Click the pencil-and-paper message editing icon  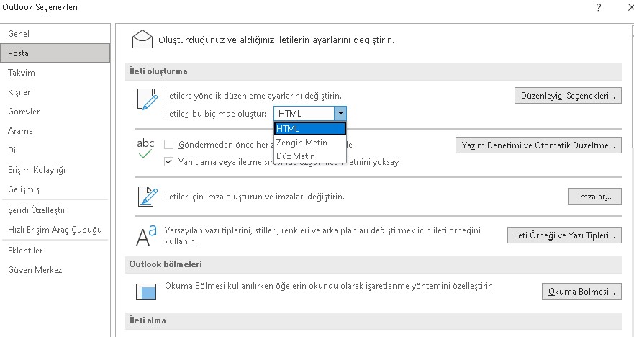(x=145, y=100)
